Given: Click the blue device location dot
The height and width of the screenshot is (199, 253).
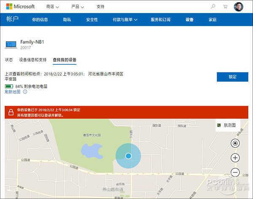Looking at the screenshot, I should click(129, 156).
